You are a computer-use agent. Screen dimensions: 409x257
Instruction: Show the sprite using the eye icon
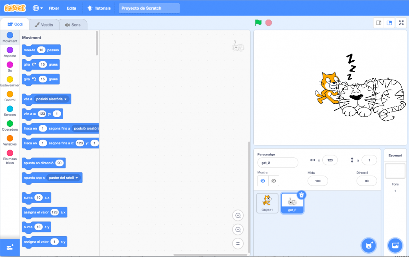[263, 181]
